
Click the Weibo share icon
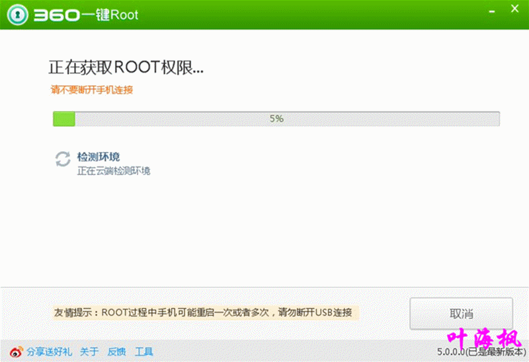(16, 352)
